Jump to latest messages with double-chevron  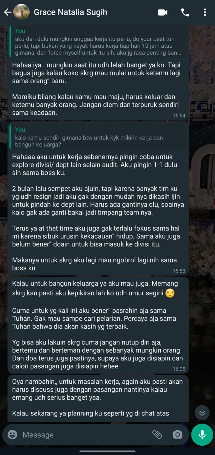click(x=202, y=413)
